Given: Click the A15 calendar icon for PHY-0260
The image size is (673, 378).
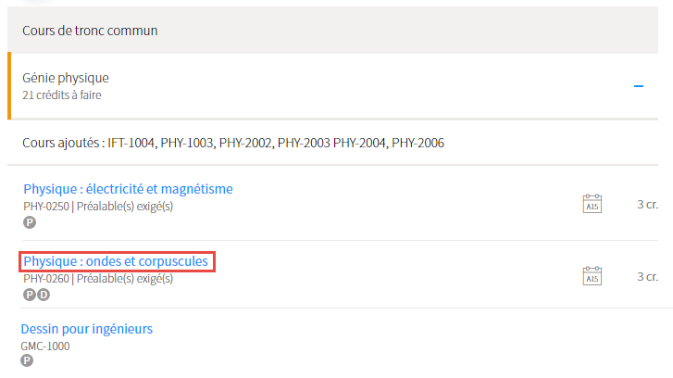Looking at the screenshot, I should click(592, 276).
